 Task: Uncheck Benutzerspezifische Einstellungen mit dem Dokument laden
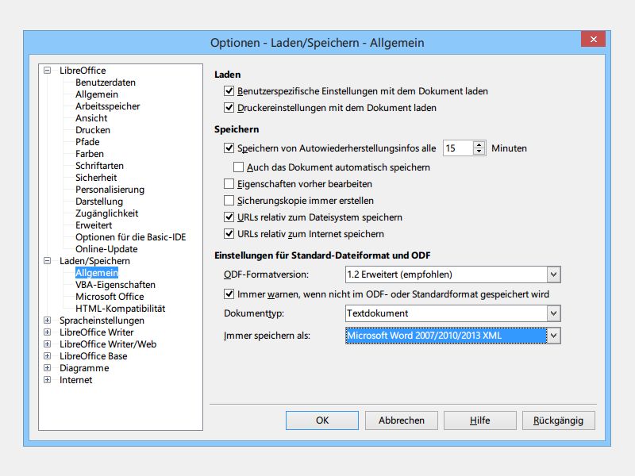(x=229, y=90)
